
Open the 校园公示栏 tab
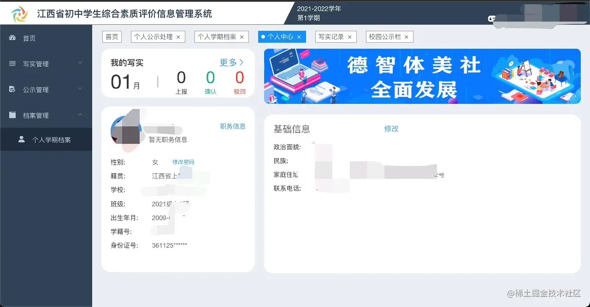click(386, 36)
